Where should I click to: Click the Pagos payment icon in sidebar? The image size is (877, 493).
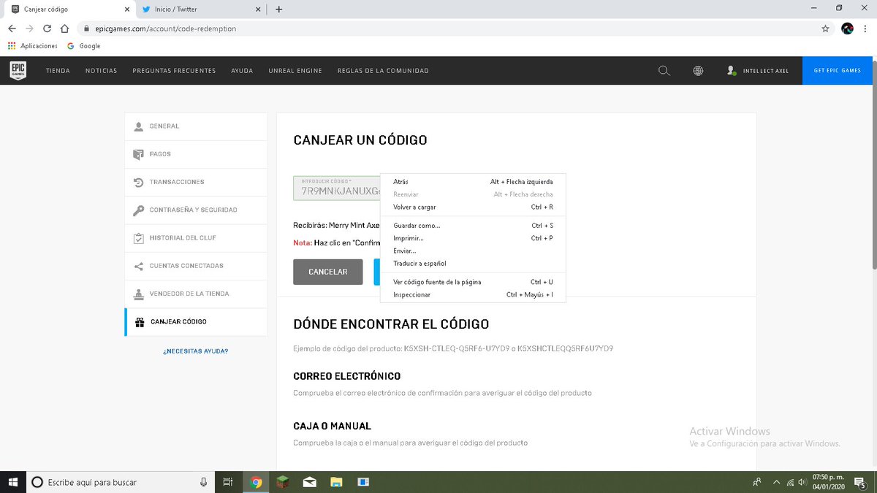coord(139,154)
